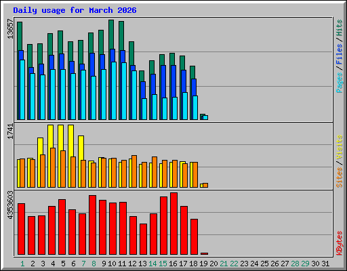Screen dimensions: 347x271
Task: Click the yellow Visits bar for day 7
Action: (x=81, y=161)
